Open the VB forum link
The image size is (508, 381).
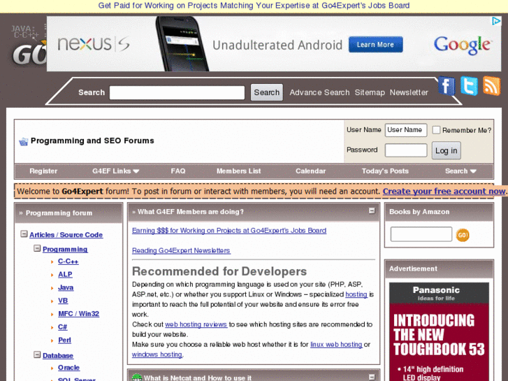(x=63, y=301)
